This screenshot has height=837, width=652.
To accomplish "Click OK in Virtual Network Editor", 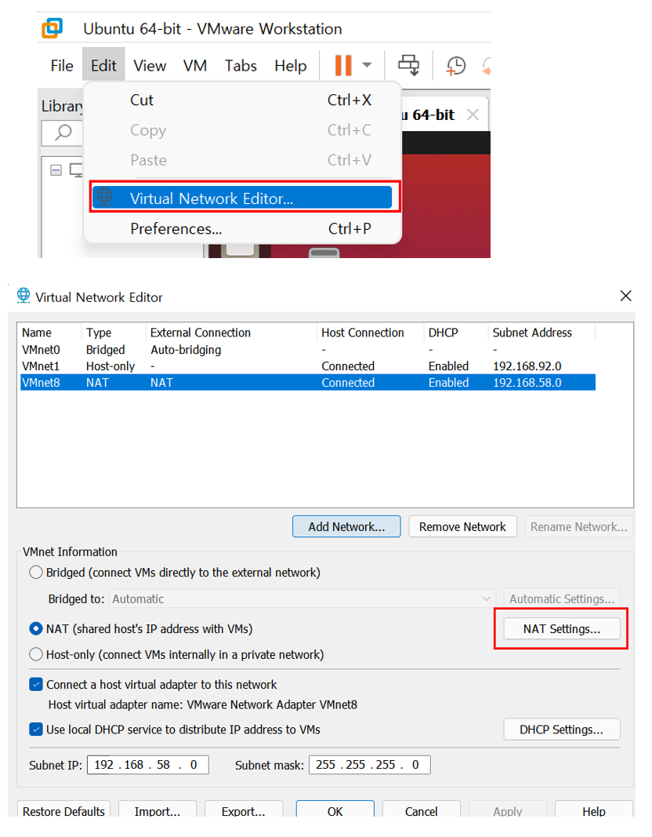I will click(x=335, y=810).
